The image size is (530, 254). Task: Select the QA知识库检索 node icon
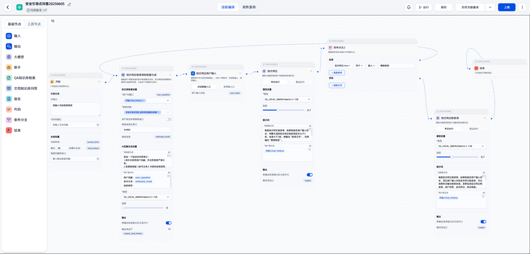tap(9, 78)
